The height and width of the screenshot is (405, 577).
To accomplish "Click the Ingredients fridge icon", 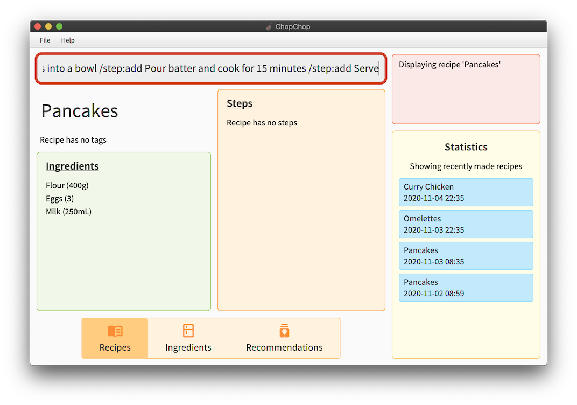I will click(x=188, y=331).
